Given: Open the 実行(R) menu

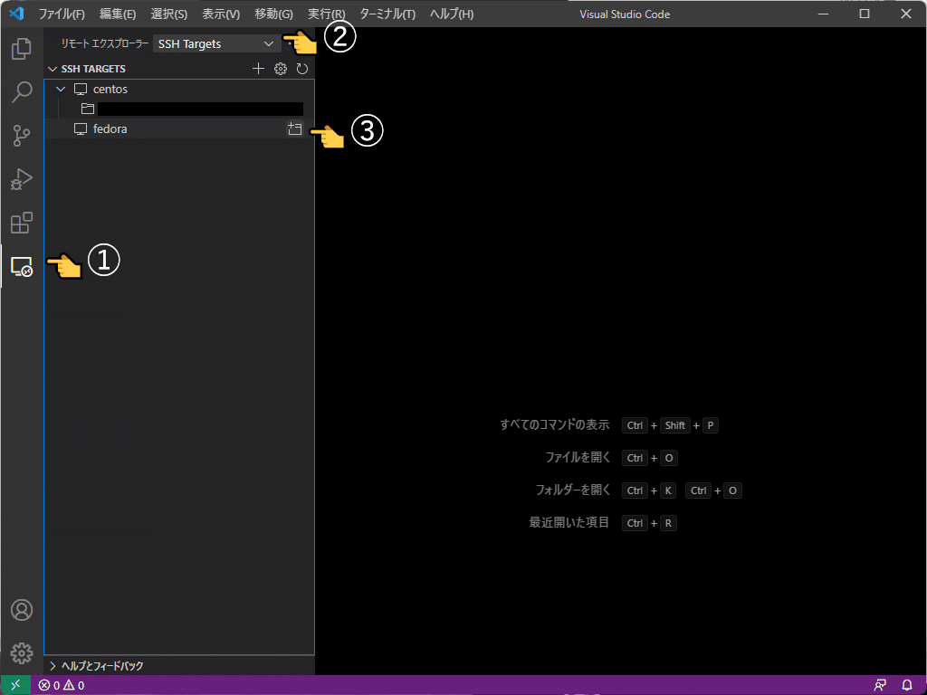Looking at the screenshot, I should (326, 14).
